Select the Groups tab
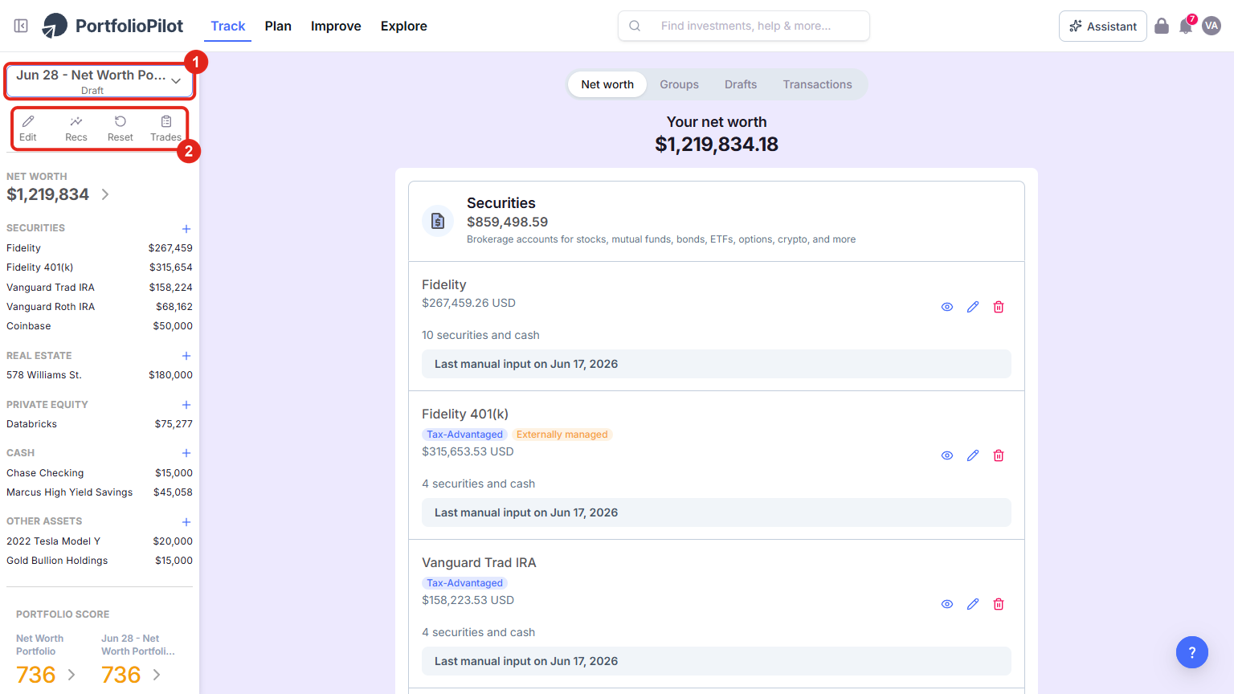Image resolution: width=1234 pixels, height=694 pixels. pos(680,84)
